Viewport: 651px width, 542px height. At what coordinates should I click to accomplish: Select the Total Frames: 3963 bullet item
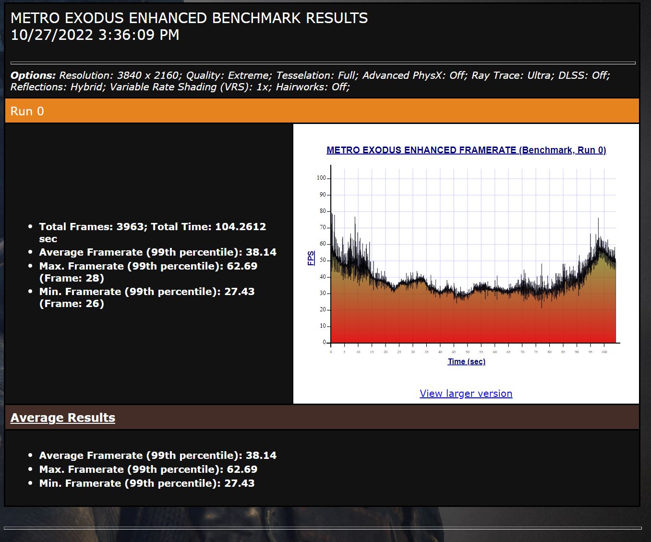click(x=152, y=227)
